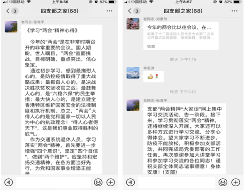This screenshot has width=244, height=190.
Task: Open 李恩洪's snowy mountain avatar
Action: click(133, 73)
